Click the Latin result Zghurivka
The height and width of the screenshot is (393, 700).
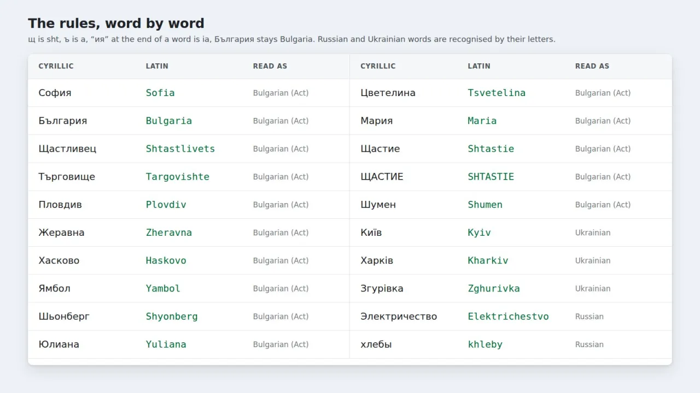pyautogui.click(x=494, y=288)
